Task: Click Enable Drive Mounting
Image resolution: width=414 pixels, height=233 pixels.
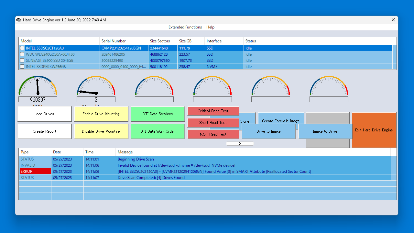Action: (101, 114)
